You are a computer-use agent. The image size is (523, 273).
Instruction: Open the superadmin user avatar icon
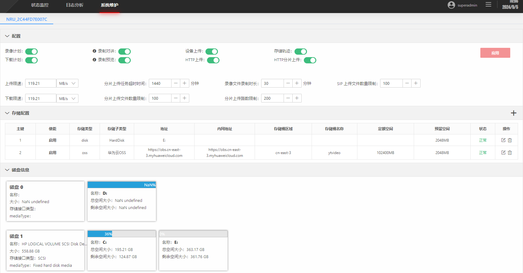(451, 5)
